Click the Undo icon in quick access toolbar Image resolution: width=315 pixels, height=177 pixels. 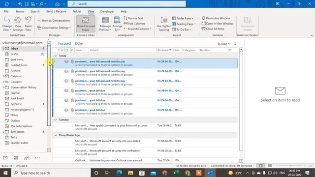pyautogui.click(x=20, y=4)
